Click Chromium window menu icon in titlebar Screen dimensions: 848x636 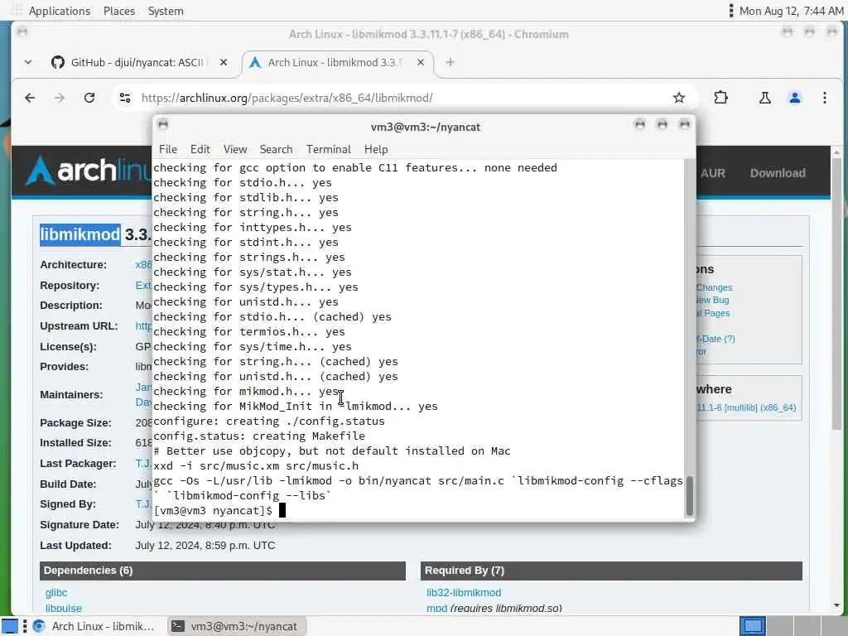coord(22,32)
